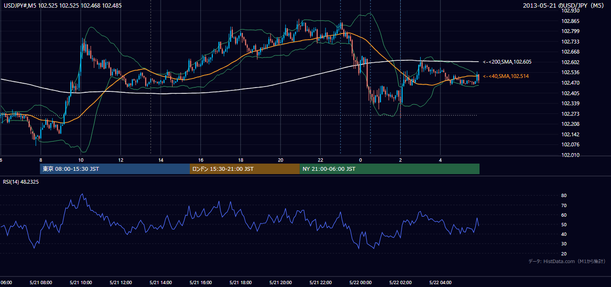Click the 5/21 12:00 time label
Screen dimensions: 611x287
point(120,282)
